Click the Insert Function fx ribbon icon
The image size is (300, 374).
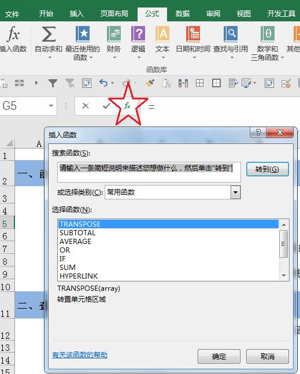click(x=13, y=34)
